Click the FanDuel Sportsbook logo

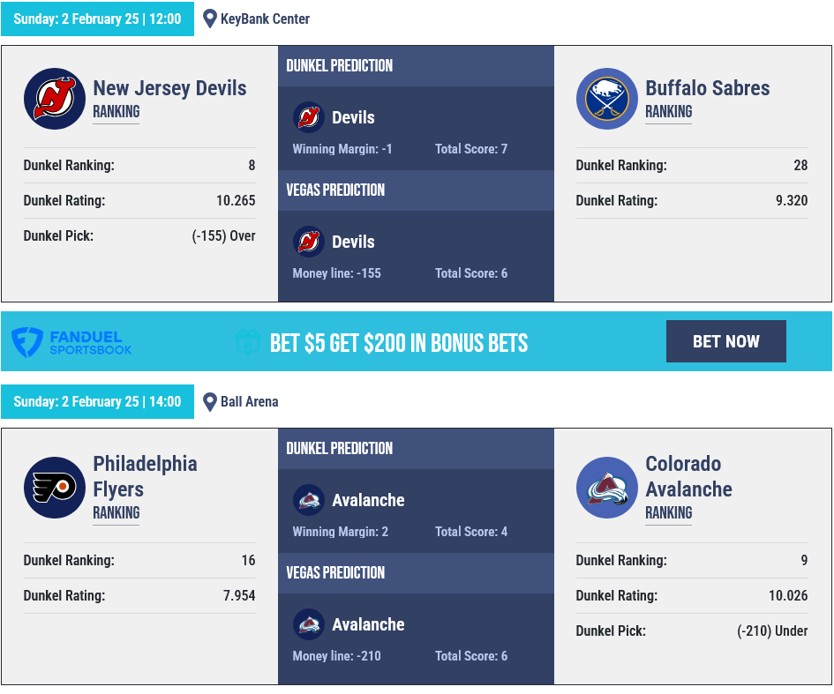pyautogui.click(x=72, y=342)
